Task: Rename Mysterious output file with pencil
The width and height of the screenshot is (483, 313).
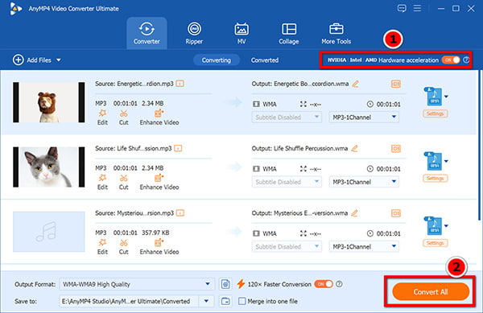Action: tap(354, 213)
